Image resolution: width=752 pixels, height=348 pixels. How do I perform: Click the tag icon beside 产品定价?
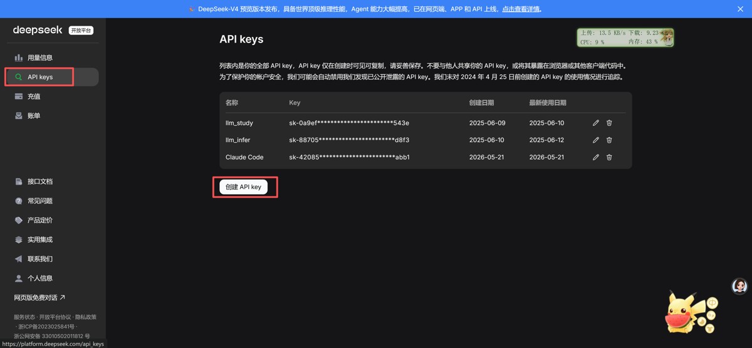[x=19, y=220]
